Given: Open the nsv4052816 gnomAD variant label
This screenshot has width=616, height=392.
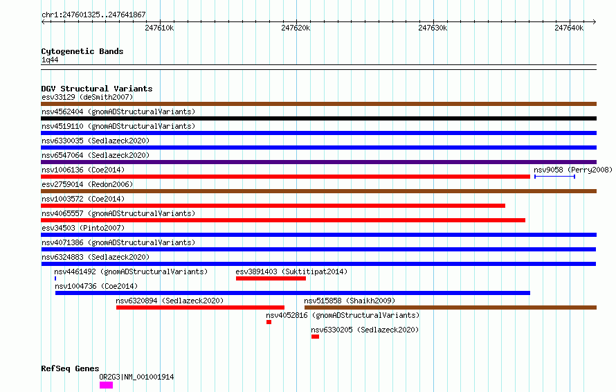Looking at the screenshot, I should pyautogui.click(x=343, y=315).
